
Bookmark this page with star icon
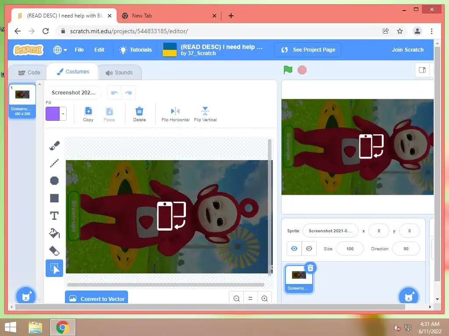[400, 31]
